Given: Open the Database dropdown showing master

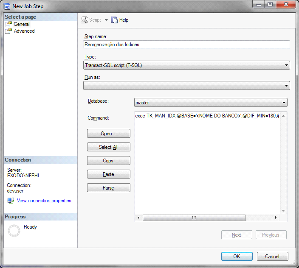Looking at the screenshot, I should coord(211,103).
